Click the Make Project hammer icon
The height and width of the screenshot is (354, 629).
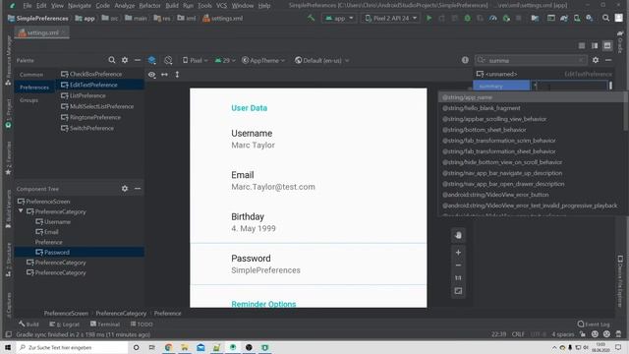click(311, 18)
